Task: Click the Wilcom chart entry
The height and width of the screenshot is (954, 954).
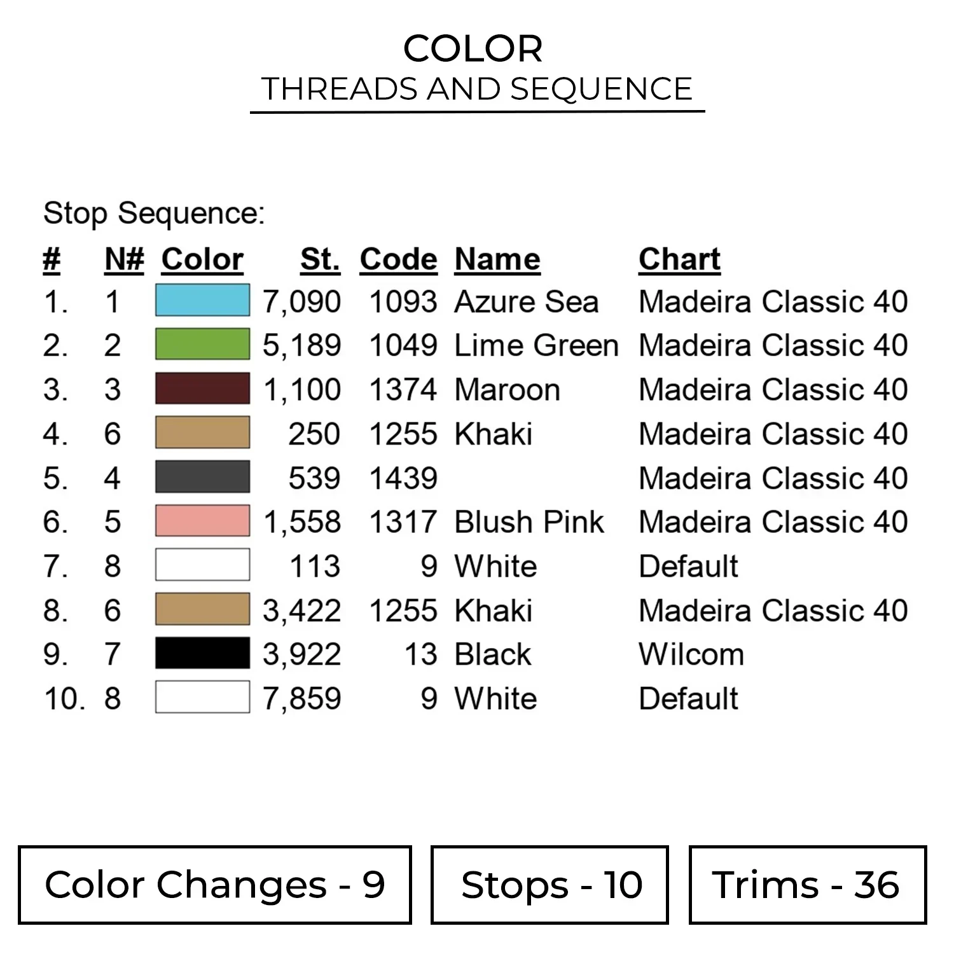Action: (691, 654)
